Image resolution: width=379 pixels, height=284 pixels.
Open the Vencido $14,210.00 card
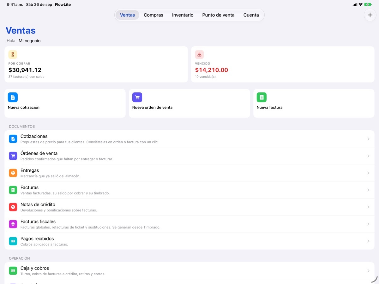point(283,64)
